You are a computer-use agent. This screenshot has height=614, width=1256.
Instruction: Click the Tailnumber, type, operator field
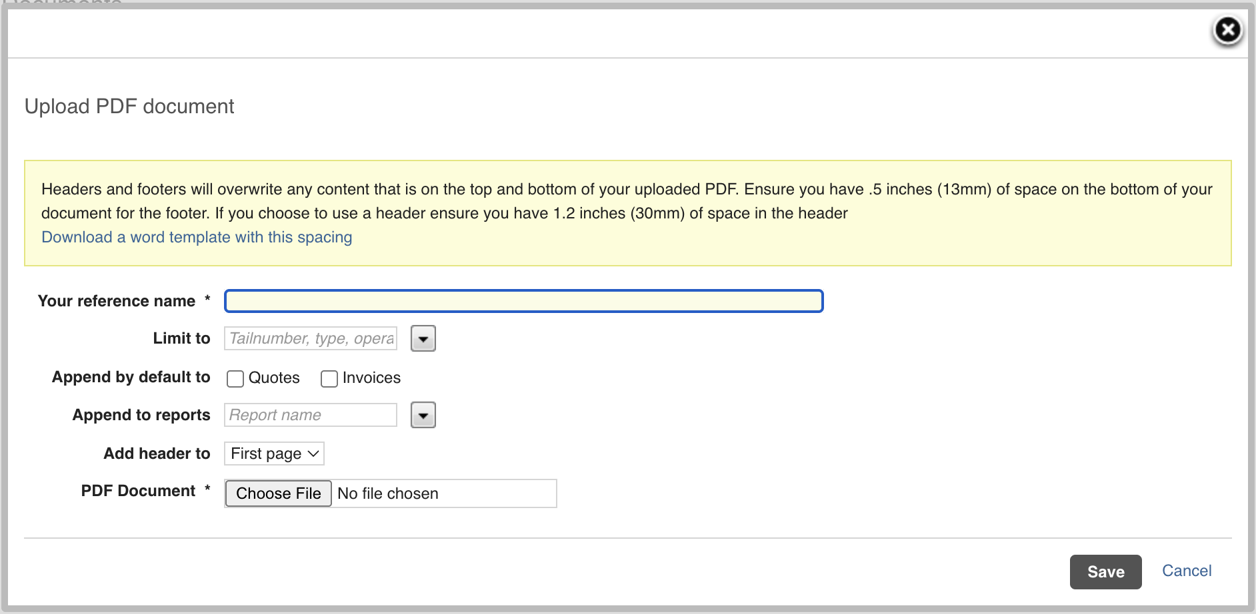pos(310,338)
